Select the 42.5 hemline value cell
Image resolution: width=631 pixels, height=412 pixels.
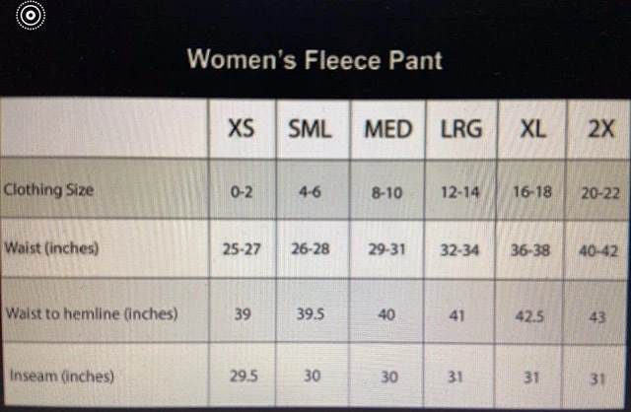(532, 316)
